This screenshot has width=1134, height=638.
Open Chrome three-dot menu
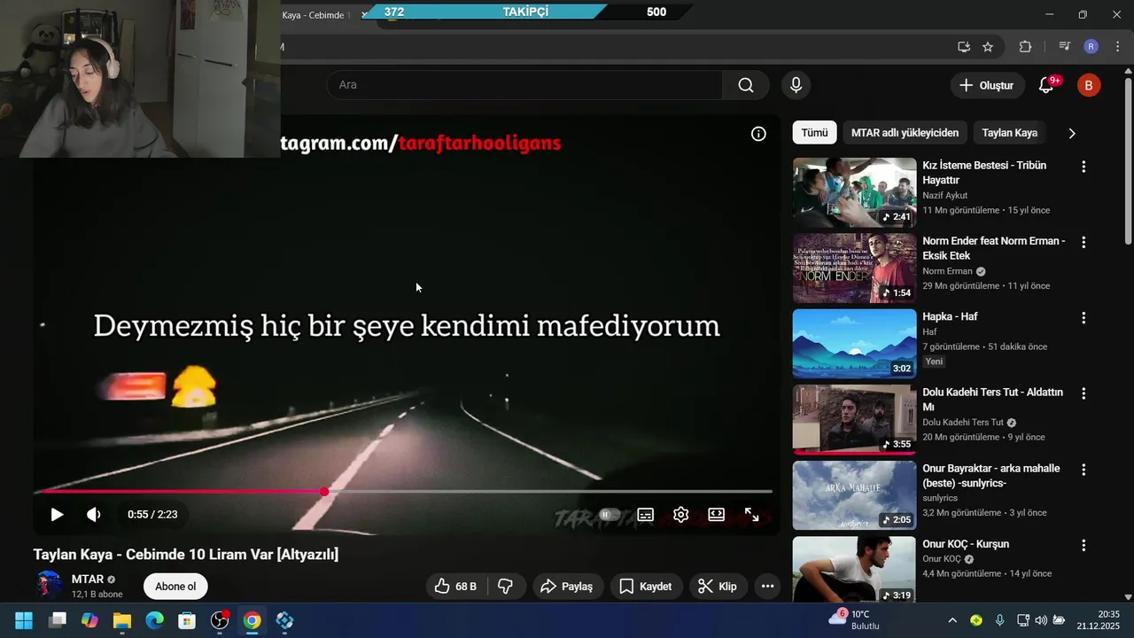click(1116, 47)
